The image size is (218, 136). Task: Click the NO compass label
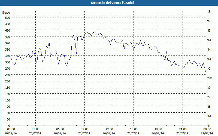210,59
